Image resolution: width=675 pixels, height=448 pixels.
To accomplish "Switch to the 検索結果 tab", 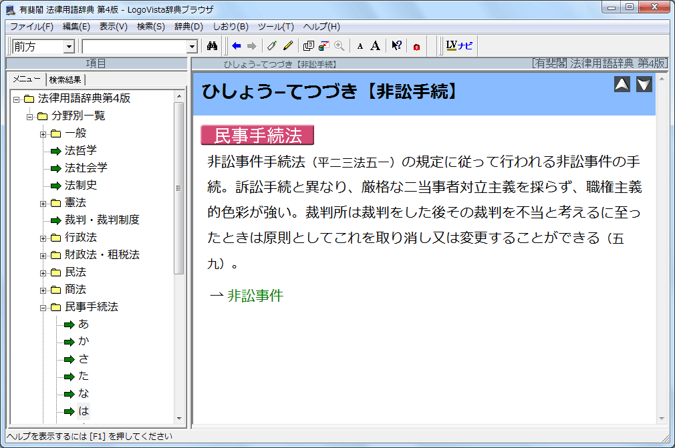I will (x=65, y=79).
